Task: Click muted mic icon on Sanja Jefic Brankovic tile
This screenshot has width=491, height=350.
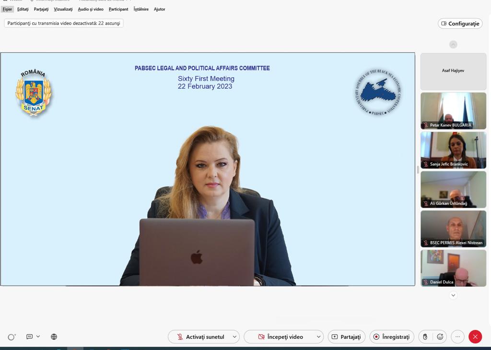Action: pos(426,164)
